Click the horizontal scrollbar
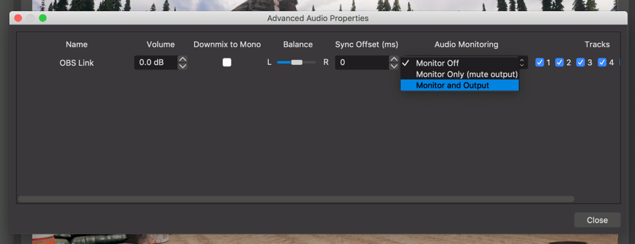 pyautogui.click(x=296, y=198)
